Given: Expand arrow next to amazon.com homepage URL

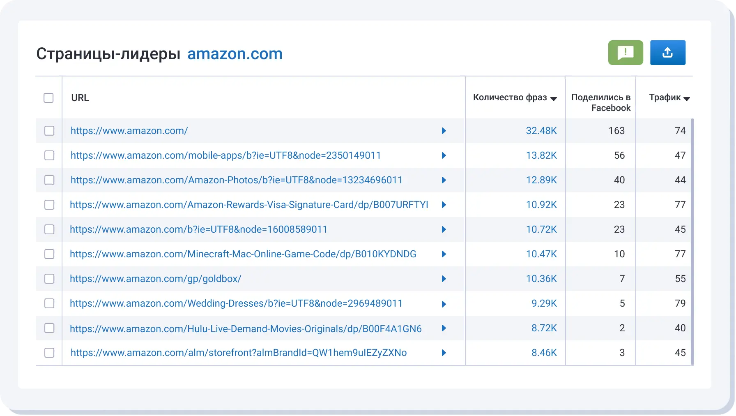Looking at the screenshot, I should (x=444, y=131).
